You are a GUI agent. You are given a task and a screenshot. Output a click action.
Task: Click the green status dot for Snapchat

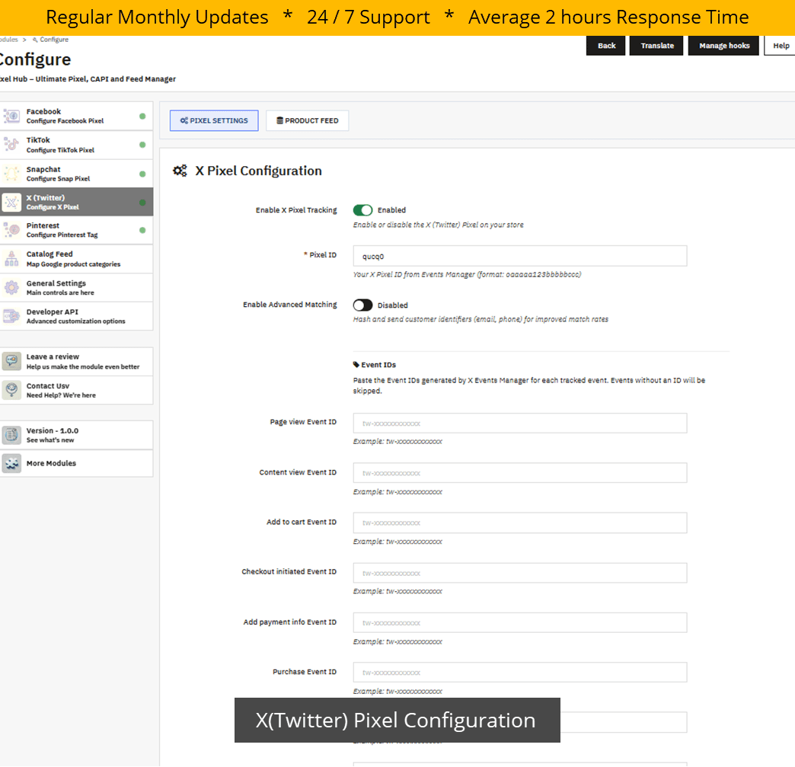tap(142, 174)
